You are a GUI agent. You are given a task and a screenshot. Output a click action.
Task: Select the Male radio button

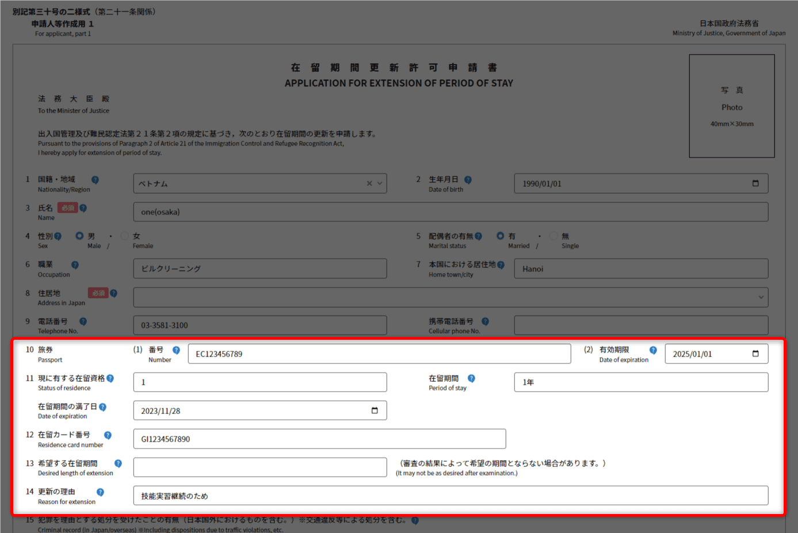[79, 236]
